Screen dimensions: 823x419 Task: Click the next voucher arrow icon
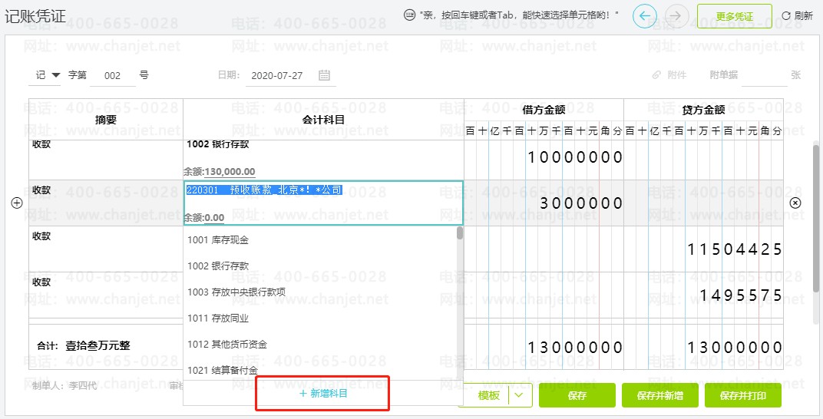(676, 16)
